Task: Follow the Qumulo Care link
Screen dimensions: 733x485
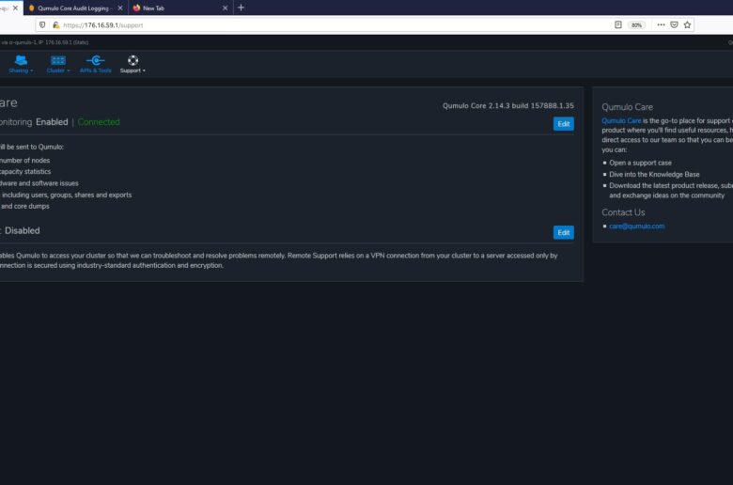Action: coord(621,120)
